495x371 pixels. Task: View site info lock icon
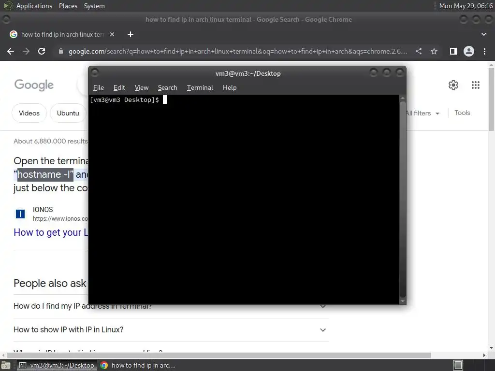(60, 51)
